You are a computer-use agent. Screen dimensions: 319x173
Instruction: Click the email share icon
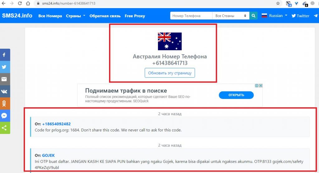click(x=4, y=79)
